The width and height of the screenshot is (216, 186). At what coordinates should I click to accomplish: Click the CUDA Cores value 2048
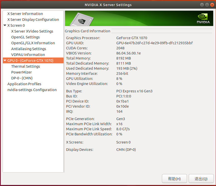120,48
